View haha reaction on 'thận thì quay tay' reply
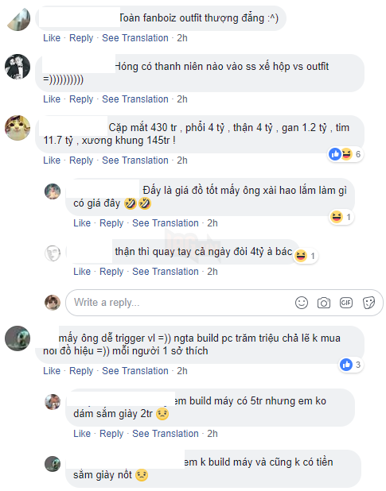This screenshot has height=491, width=386. 306,256
